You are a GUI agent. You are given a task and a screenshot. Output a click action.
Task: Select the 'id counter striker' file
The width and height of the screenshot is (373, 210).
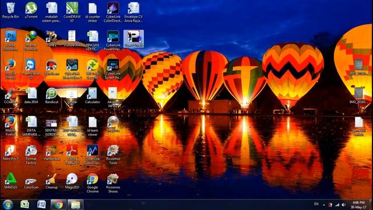pyautogui.click(x=93, y=12)
